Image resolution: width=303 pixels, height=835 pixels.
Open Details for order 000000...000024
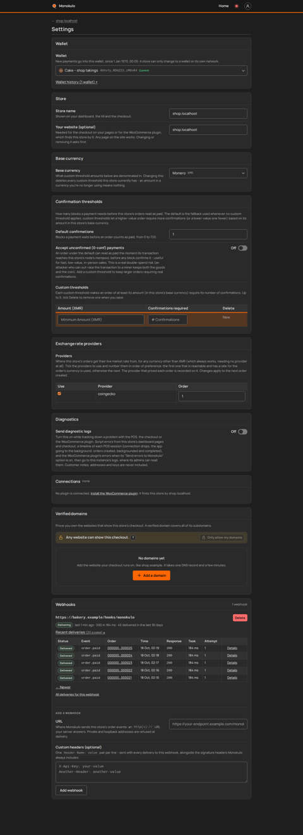point(232,655)
